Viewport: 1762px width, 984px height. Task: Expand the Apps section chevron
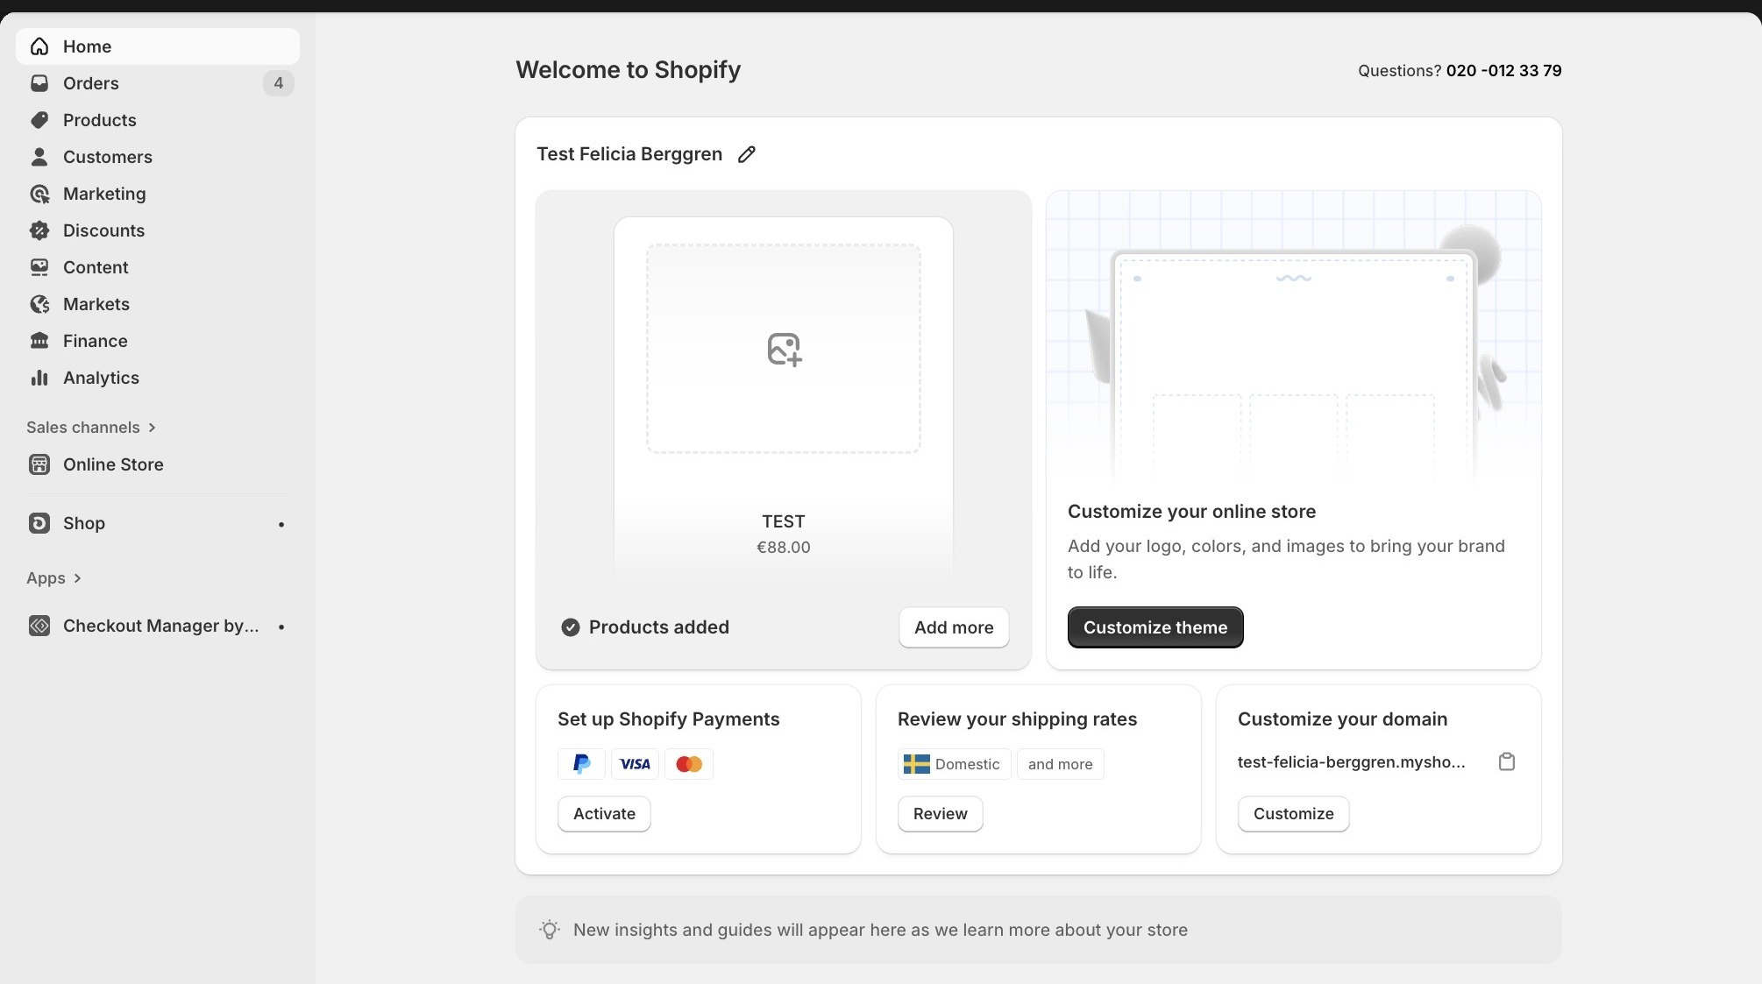(x=77, y=578)
